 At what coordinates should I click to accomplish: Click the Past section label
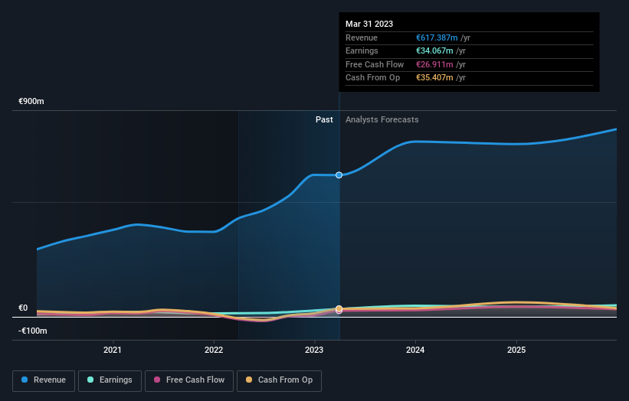pyautogui.click(x=324, y=119)
